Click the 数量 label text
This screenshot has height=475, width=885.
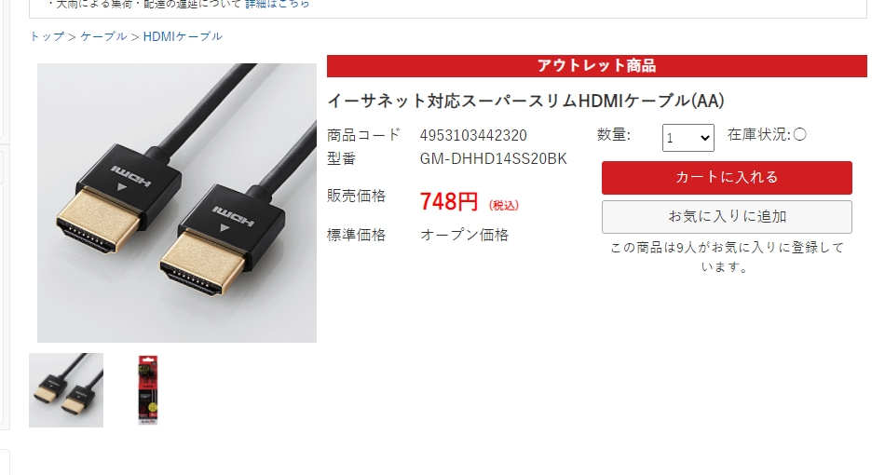coord(614,135)
